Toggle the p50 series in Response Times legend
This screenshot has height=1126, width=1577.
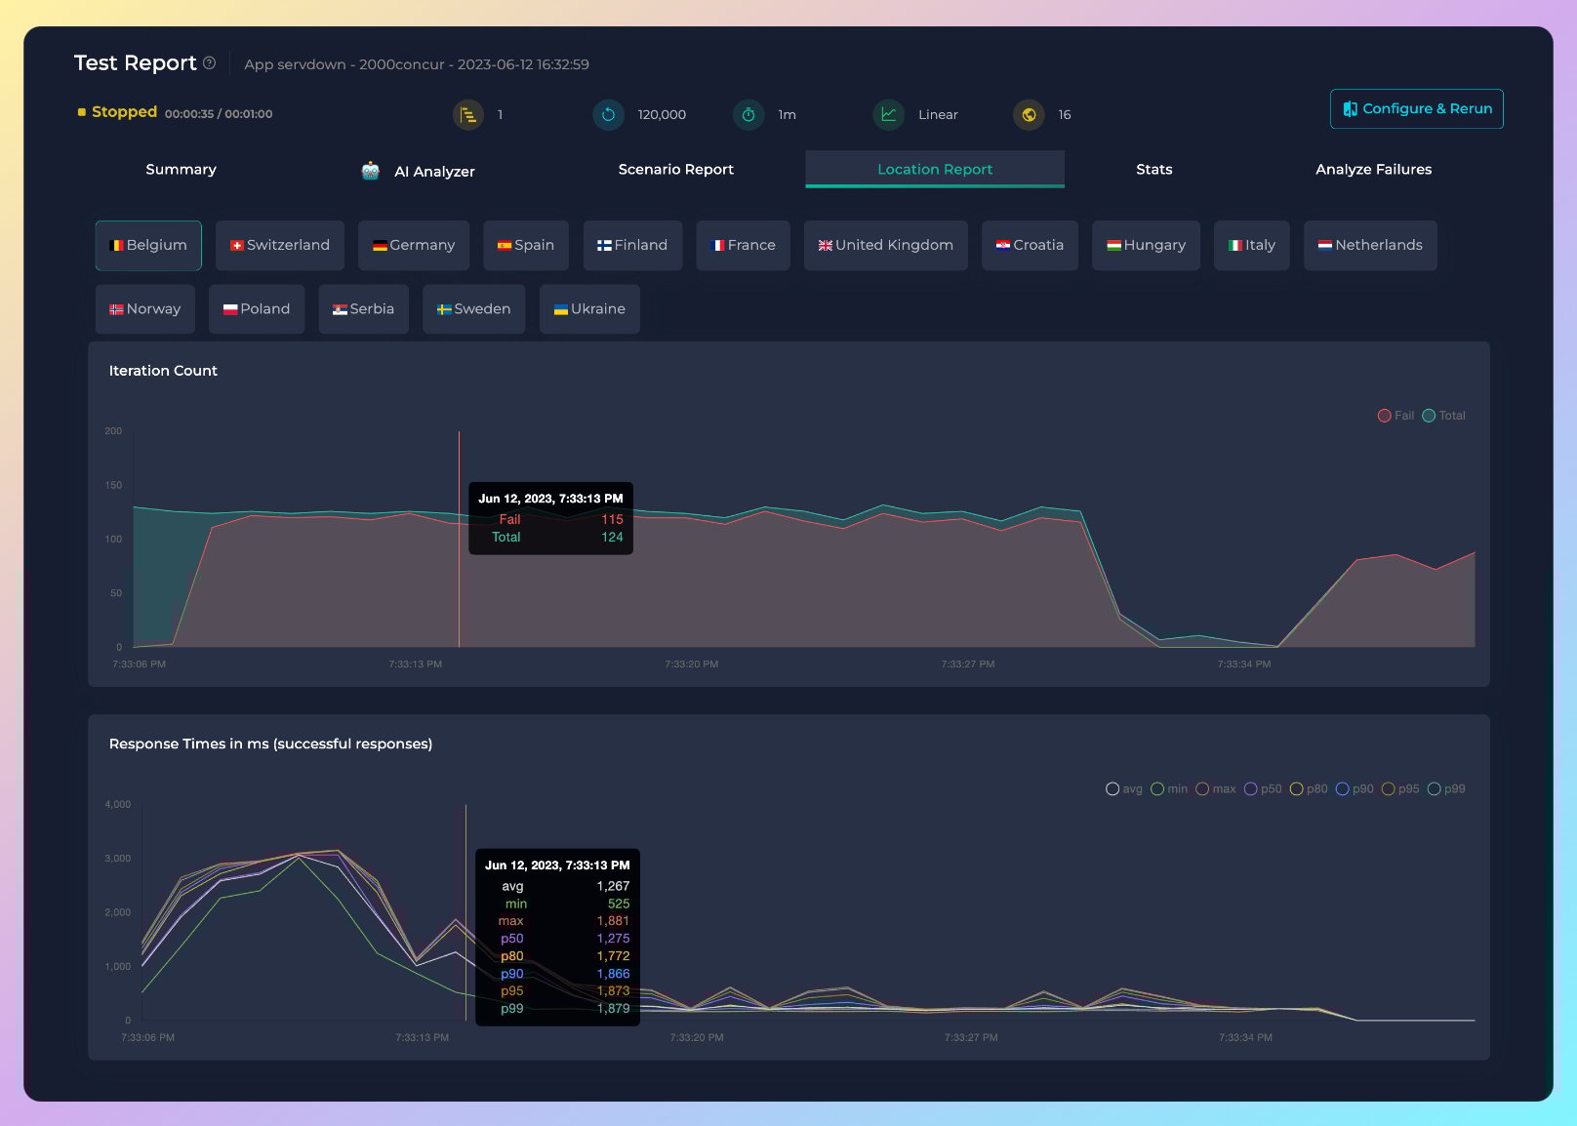1263,789
